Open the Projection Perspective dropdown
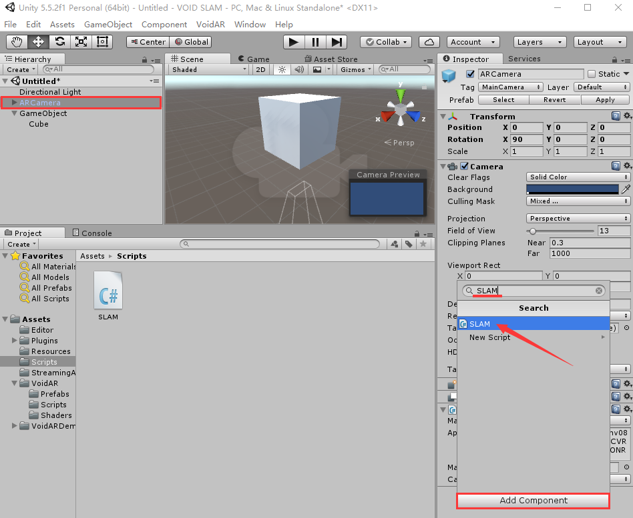Viewport: 633px width, 518px height. pyautogui.click(x=578, y=219)
